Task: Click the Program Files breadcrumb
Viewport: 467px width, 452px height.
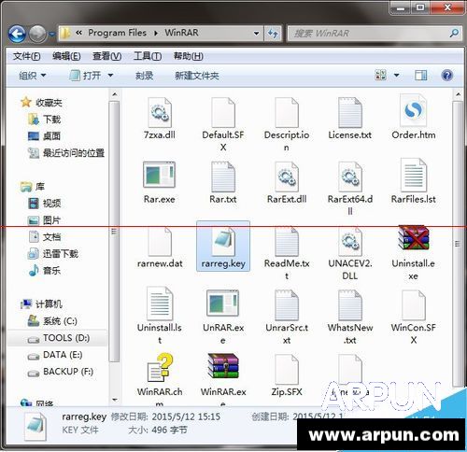Action: (x=117, y=33)
